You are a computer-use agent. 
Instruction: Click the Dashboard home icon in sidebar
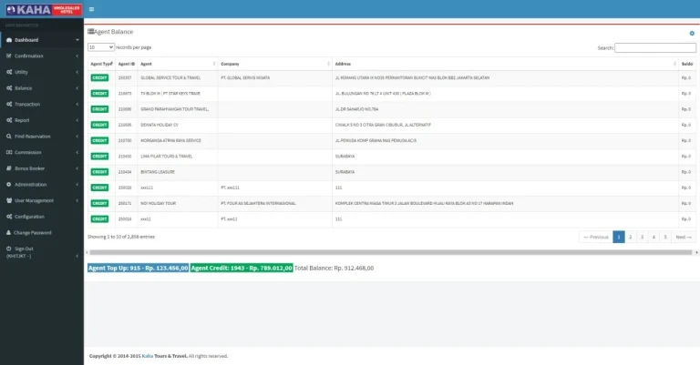click(x=9, y=40)
